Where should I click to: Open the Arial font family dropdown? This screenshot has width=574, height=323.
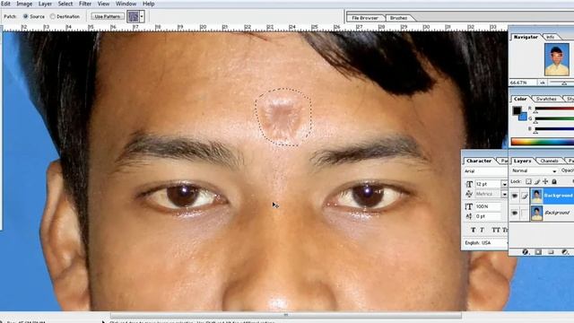pyautogui.click(x=485, y=171)
